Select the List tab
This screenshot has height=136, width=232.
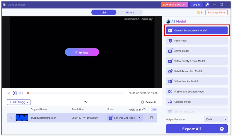pos(104,12)
